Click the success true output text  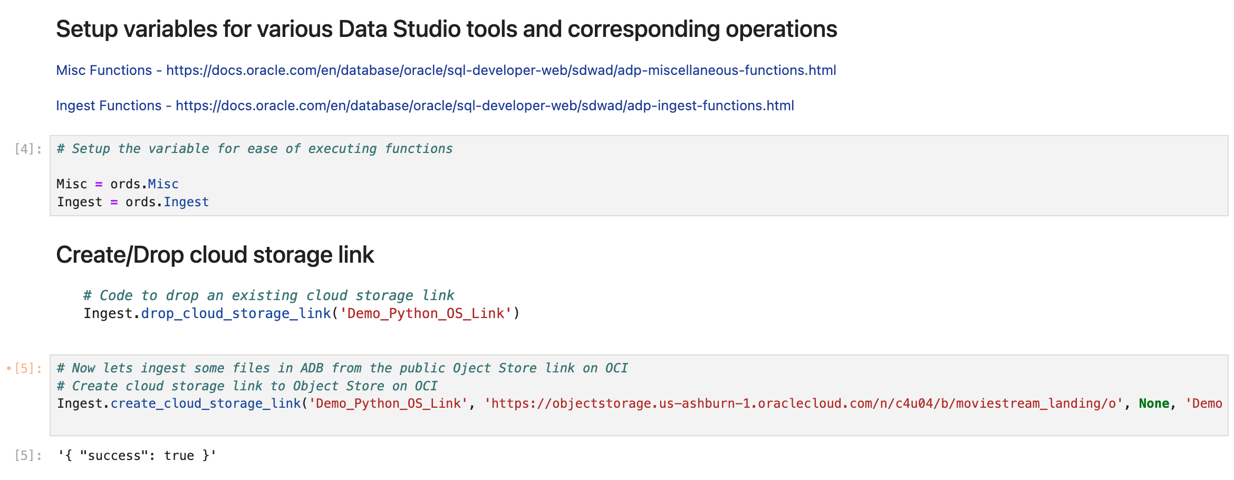[x=137, y=455]
